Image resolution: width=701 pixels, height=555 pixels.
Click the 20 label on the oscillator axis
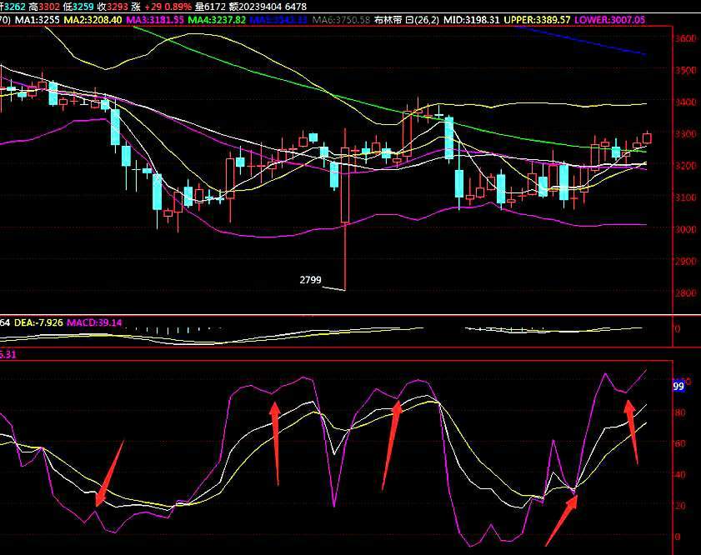680,506
